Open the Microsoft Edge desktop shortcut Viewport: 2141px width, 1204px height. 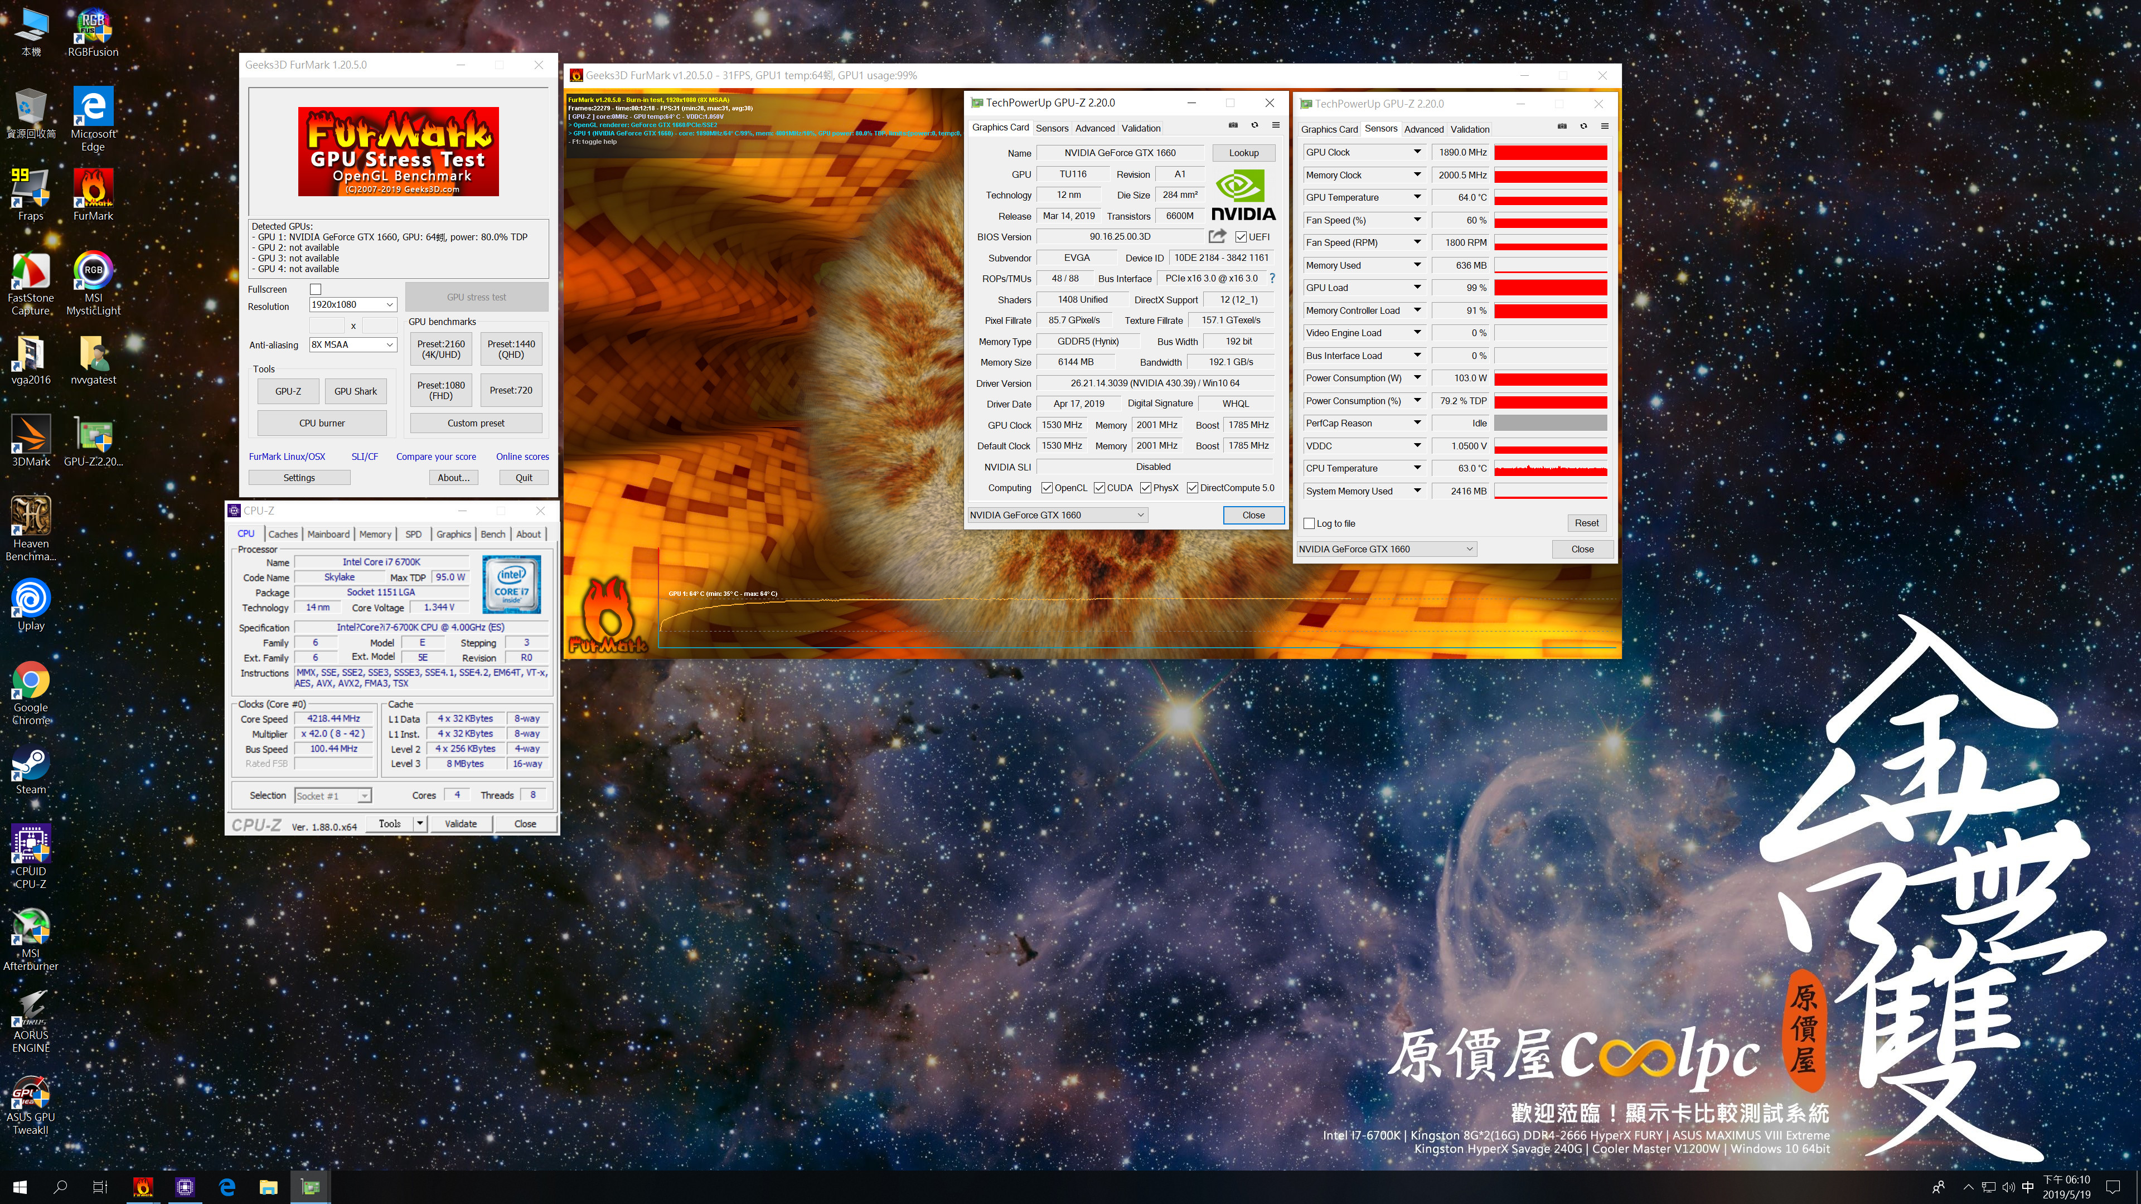click(93, 118)
